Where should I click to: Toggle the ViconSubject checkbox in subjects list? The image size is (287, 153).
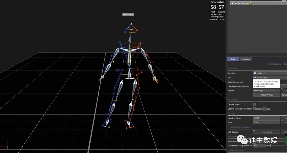pyautogui.click(x=236, y=3)
